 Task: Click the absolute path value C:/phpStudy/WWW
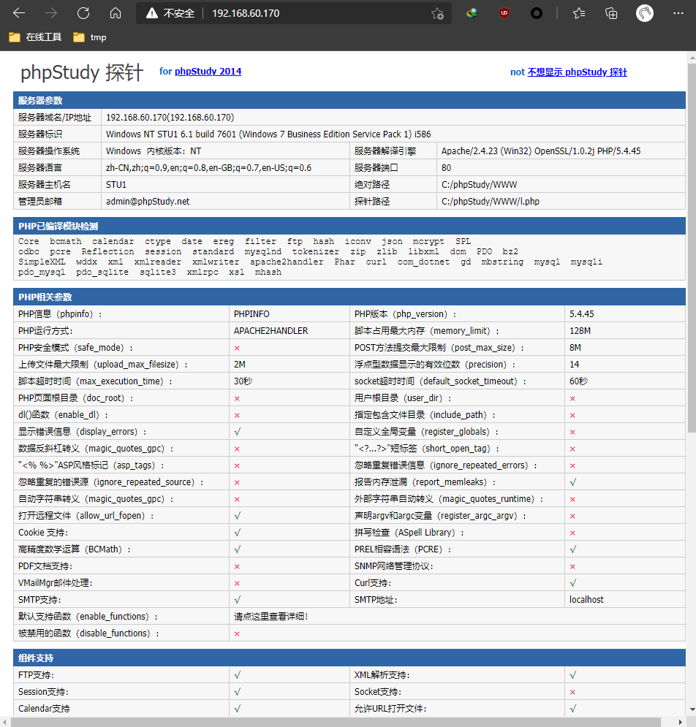point(479,185)
